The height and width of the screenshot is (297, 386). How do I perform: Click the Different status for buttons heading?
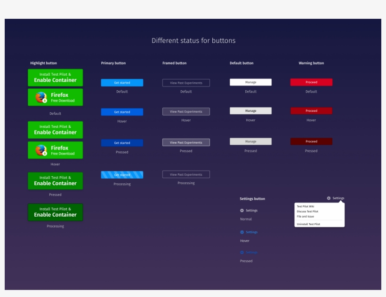[193, 41]
